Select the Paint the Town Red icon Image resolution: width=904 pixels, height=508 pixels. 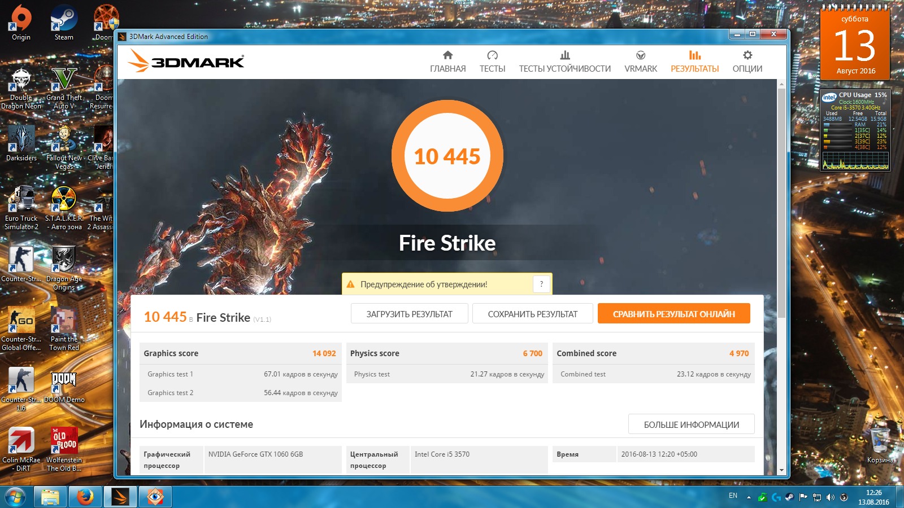tap(64, 329)
